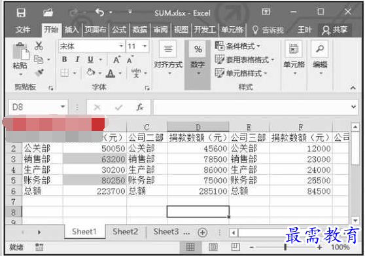Open the 宋体 font name dropdown

pos(121,46)
